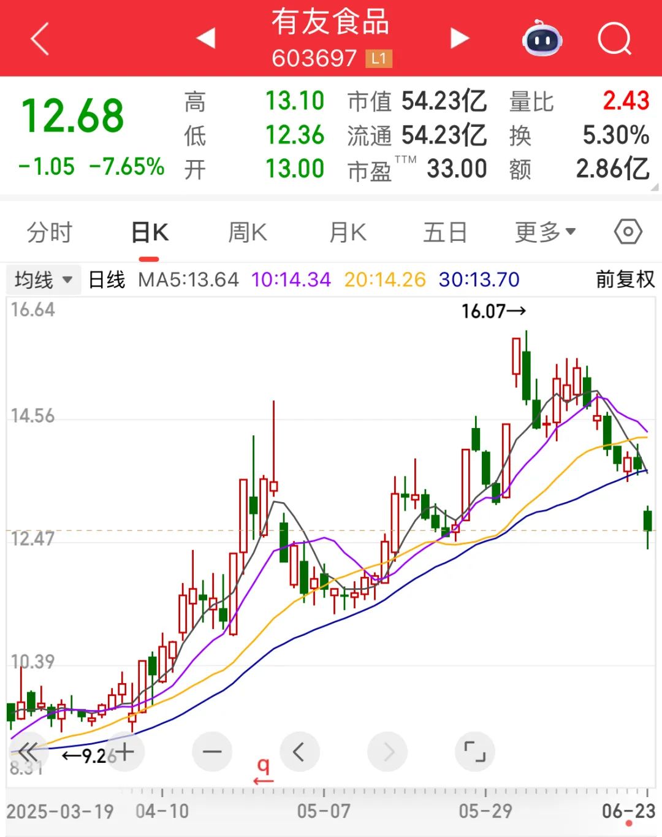
Task: Tap the blue 30:13.70 MA value
Action: 479,280
